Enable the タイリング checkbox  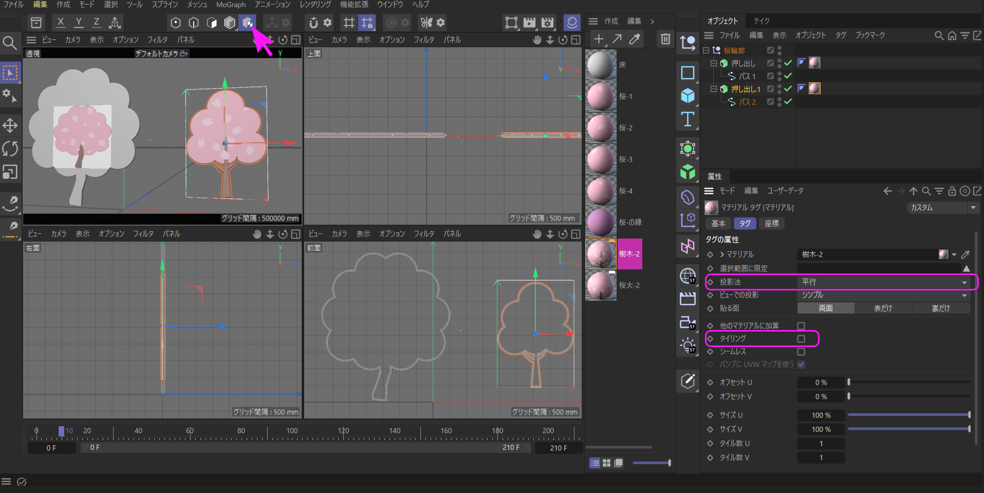click(801, 339)
